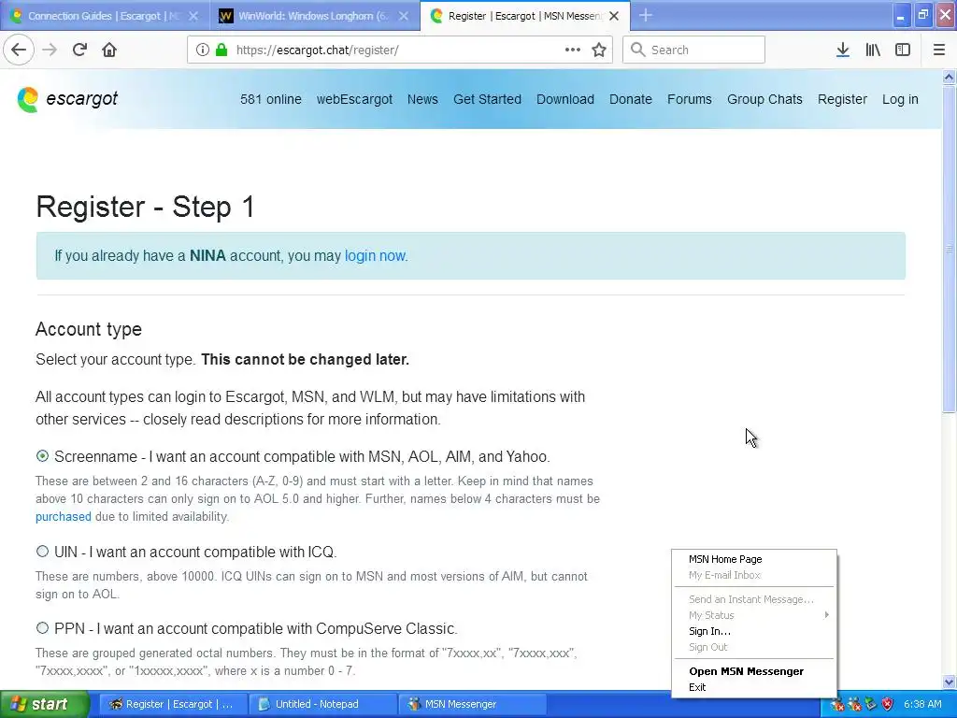
Task: Select the UIN account type radio button
Action: click(x=42, y=552)
